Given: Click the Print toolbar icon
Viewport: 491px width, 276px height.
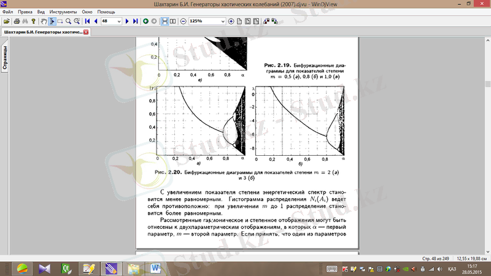Looking at the screenshot, I should (x=16, y=21).
